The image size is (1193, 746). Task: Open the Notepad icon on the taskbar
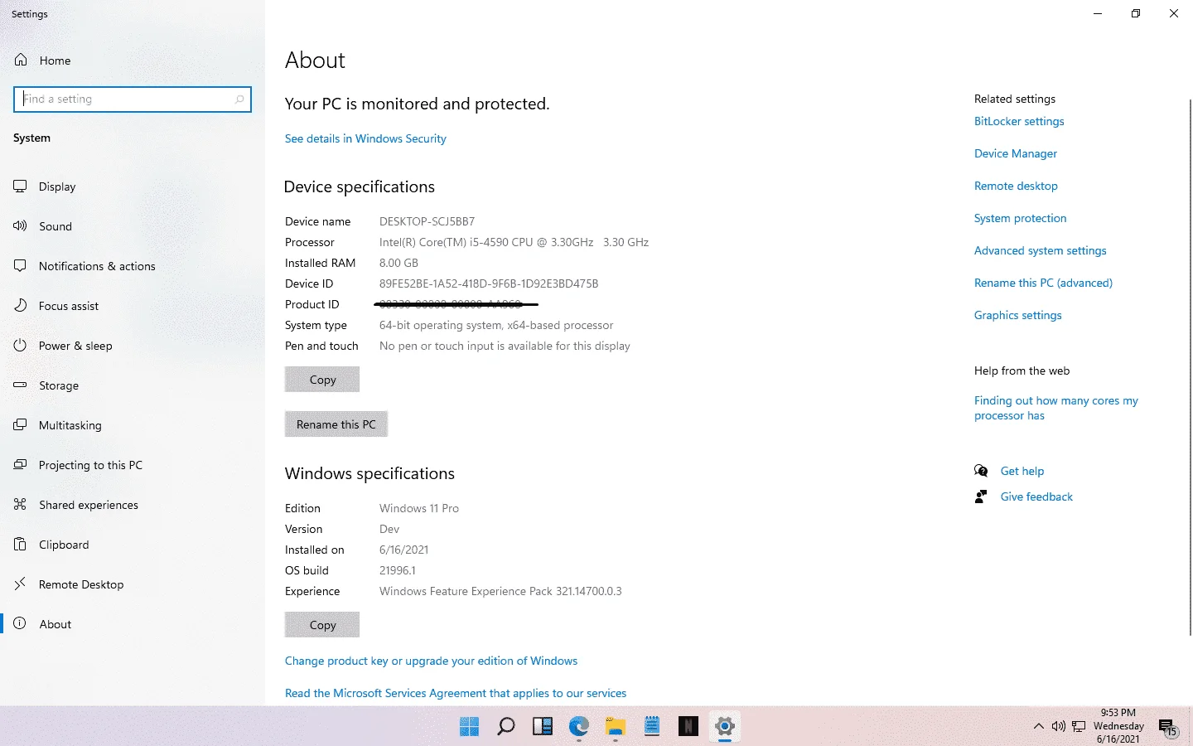click(652, 727)
